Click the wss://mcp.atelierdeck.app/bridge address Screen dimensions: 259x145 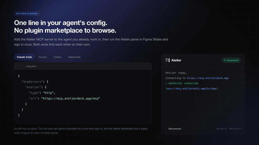point(192,89)
